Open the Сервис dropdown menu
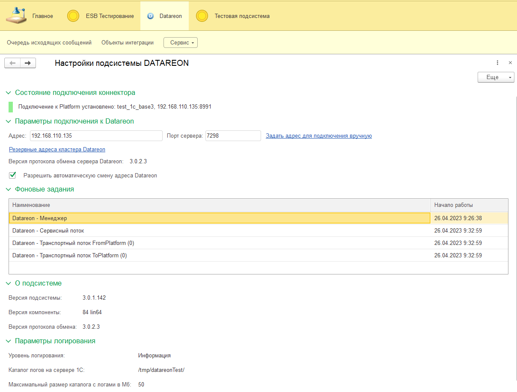The image size is (517, 392). [x=180, y=42]
